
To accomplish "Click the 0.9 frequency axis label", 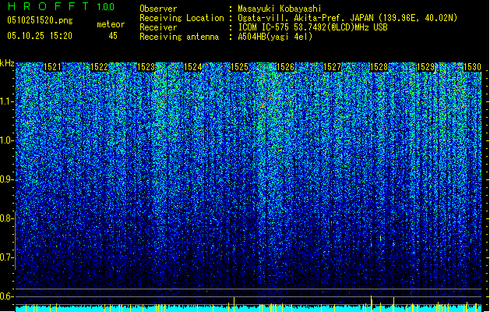I will pyautogui.click(x=7, y=179).
